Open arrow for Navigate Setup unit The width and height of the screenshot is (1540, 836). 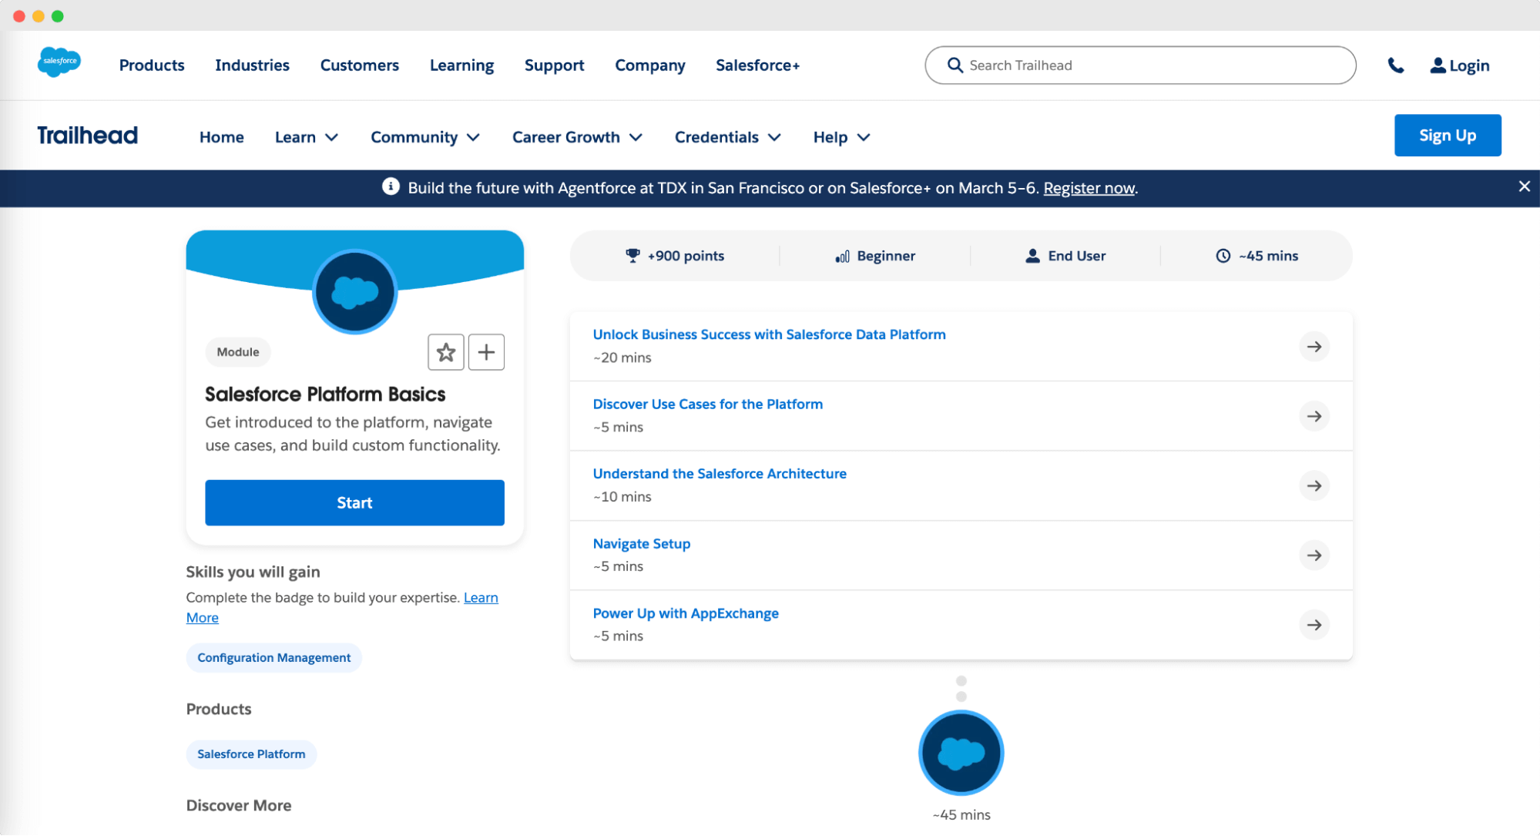pyautogui.click(x=1314, y=556)
